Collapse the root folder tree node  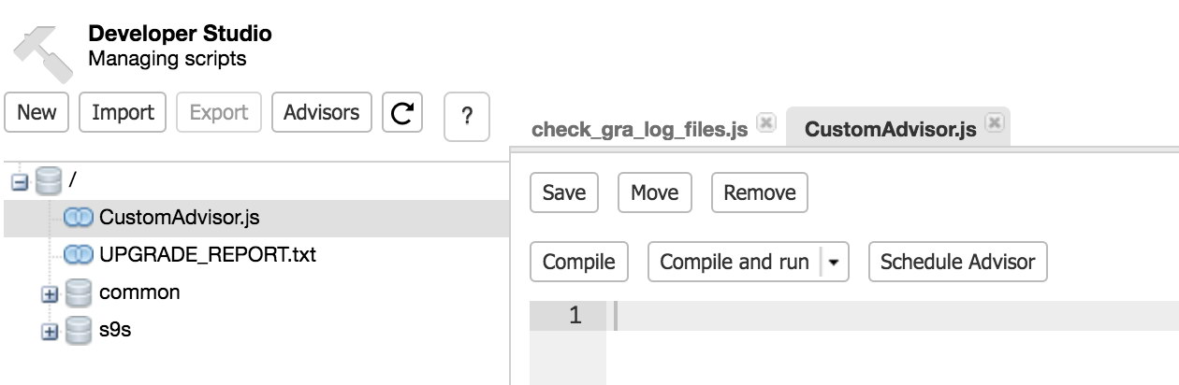pyautogui.click(x=20, y=182)
